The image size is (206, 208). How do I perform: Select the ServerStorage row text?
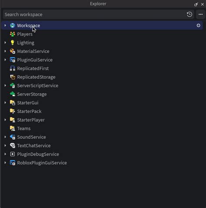(x=32, y=94)
